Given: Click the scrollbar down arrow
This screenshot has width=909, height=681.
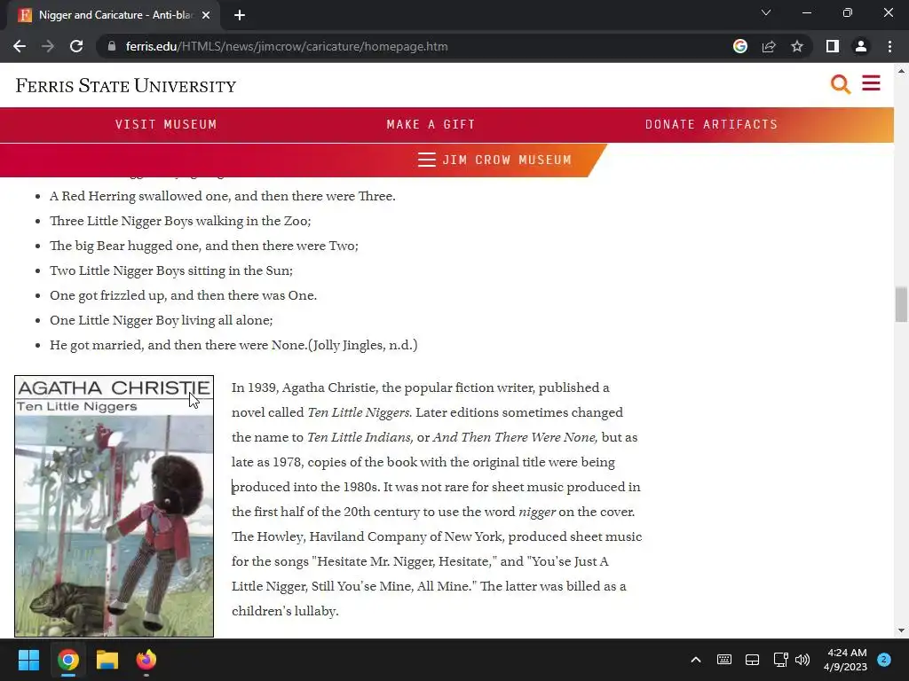Looking at the screenshot, I should [x=901, y=630].
